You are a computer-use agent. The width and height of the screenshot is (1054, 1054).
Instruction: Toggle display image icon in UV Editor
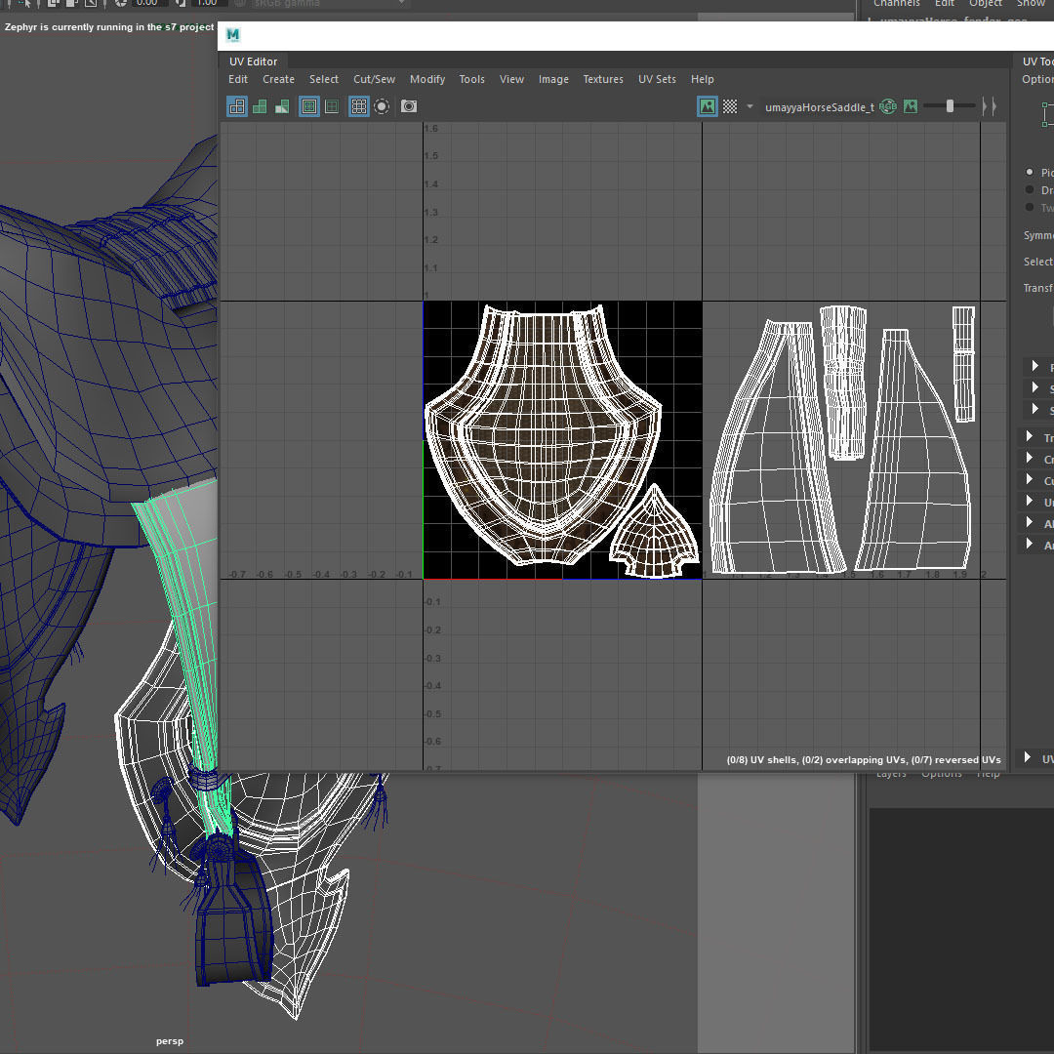708,106
